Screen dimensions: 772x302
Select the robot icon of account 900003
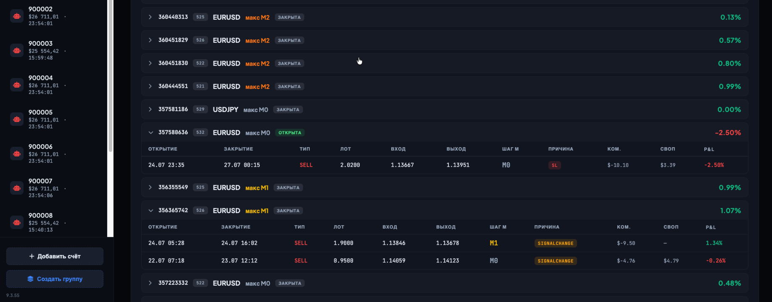tap(17, 51)
